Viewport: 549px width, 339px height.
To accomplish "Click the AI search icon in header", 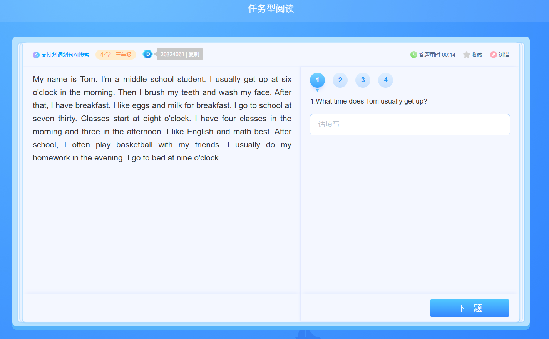I will click(x=36, y=55).
